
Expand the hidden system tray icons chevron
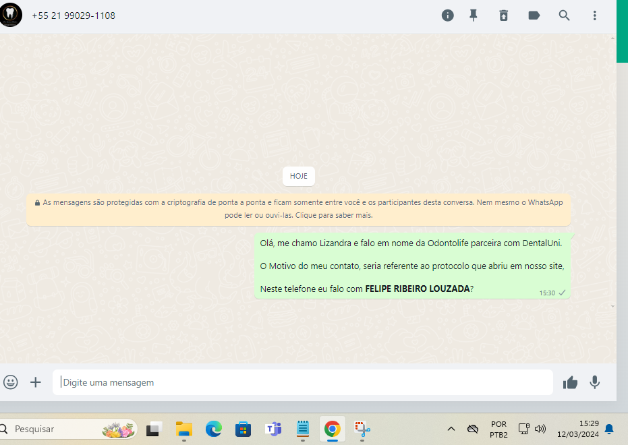[451, 429]
